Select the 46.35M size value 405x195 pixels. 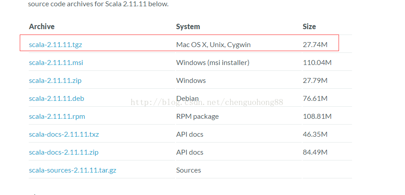(315, 134)
